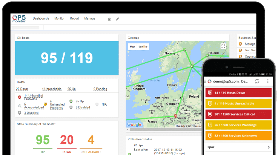278x155 pixels.
Task: Click the shield icon beside Test Service
Action: tap(240, 51)
